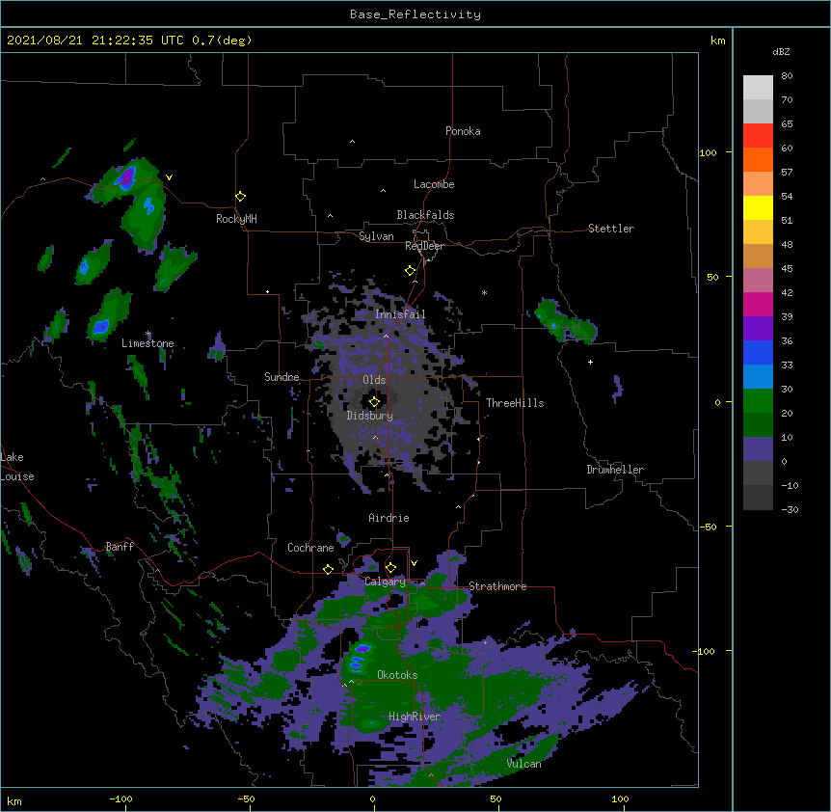The height and width of the screenshot is (812, 831).
Task: Click the Blackfalds city label
Action: point(425,215)
